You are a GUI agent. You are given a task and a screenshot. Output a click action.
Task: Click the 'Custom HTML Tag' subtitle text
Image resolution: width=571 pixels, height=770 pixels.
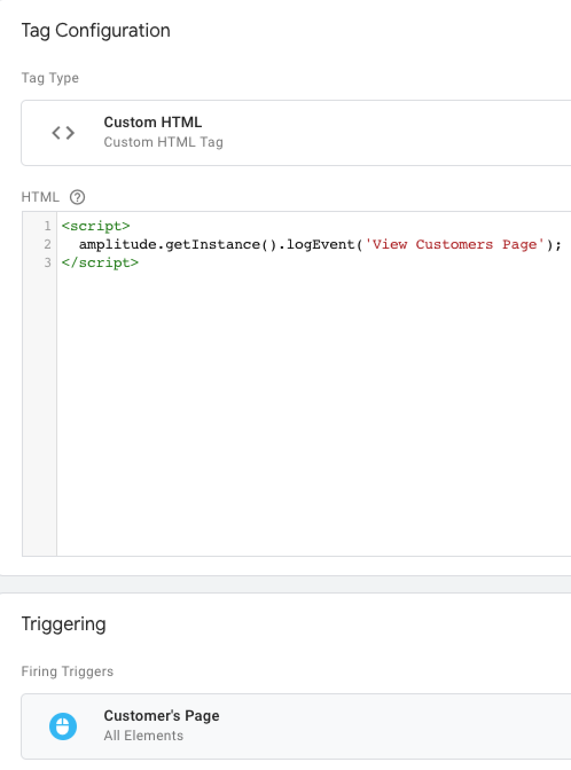(x=163, y=142)
